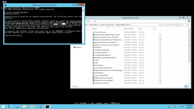
Task: Open Terminal Services folder icon
Action: coord(94,32)
